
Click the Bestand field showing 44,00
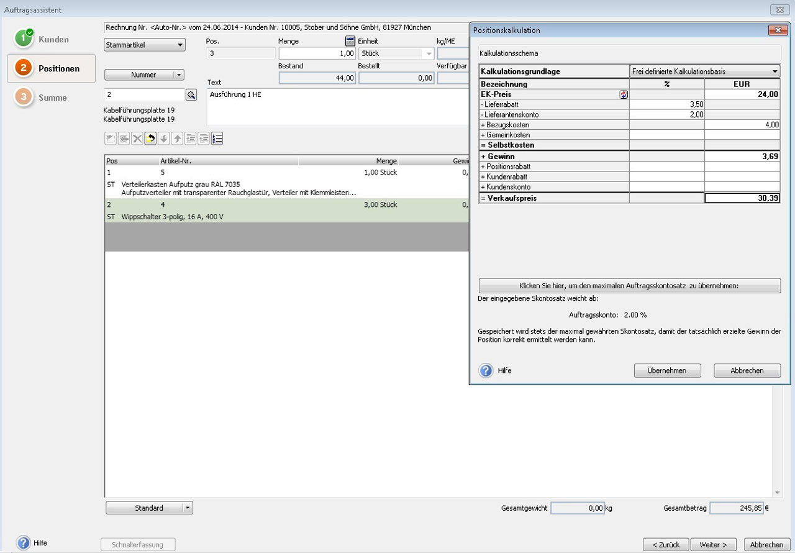tap(317, 78)
